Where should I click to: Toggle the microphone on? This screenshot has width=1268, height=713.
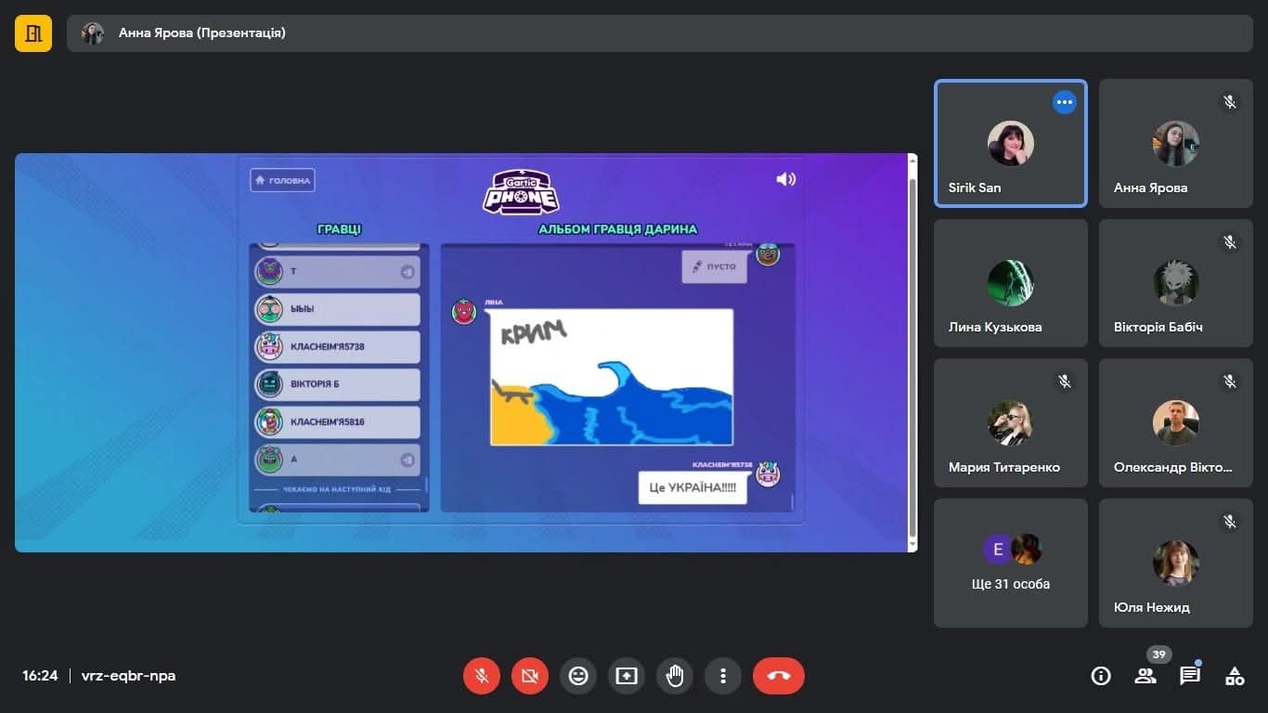[x=482, y=676]
